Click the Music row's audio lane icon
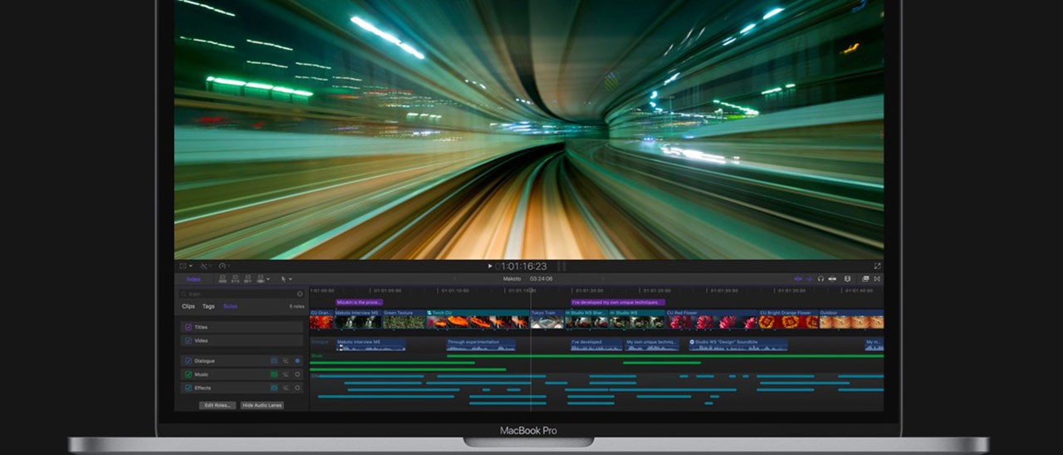1063x455 pixels. [x=274, y=374]
